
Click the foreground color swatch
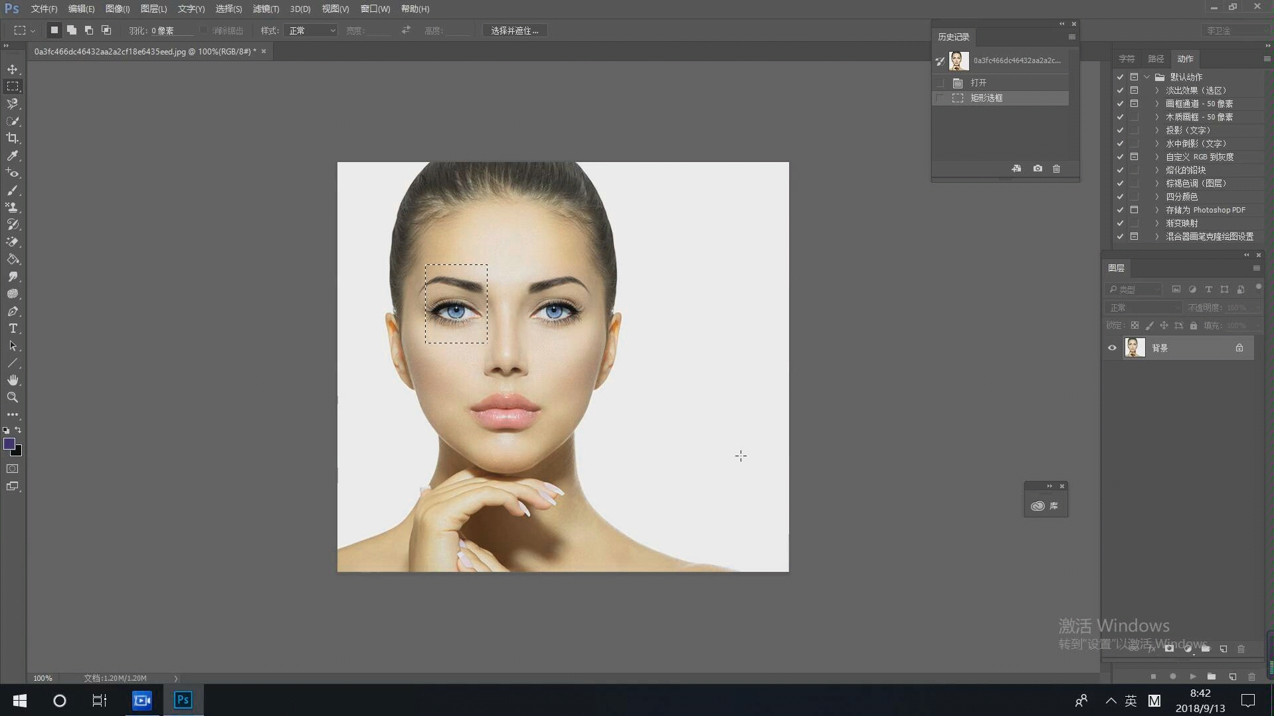click(9, 444)
